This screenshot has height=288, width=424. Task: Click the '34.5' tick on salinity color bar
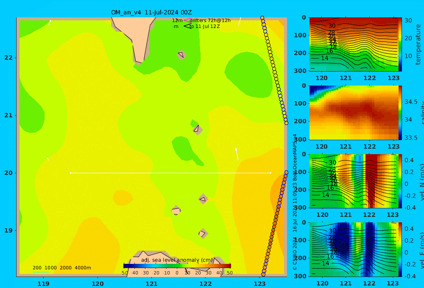pos(411,102)
